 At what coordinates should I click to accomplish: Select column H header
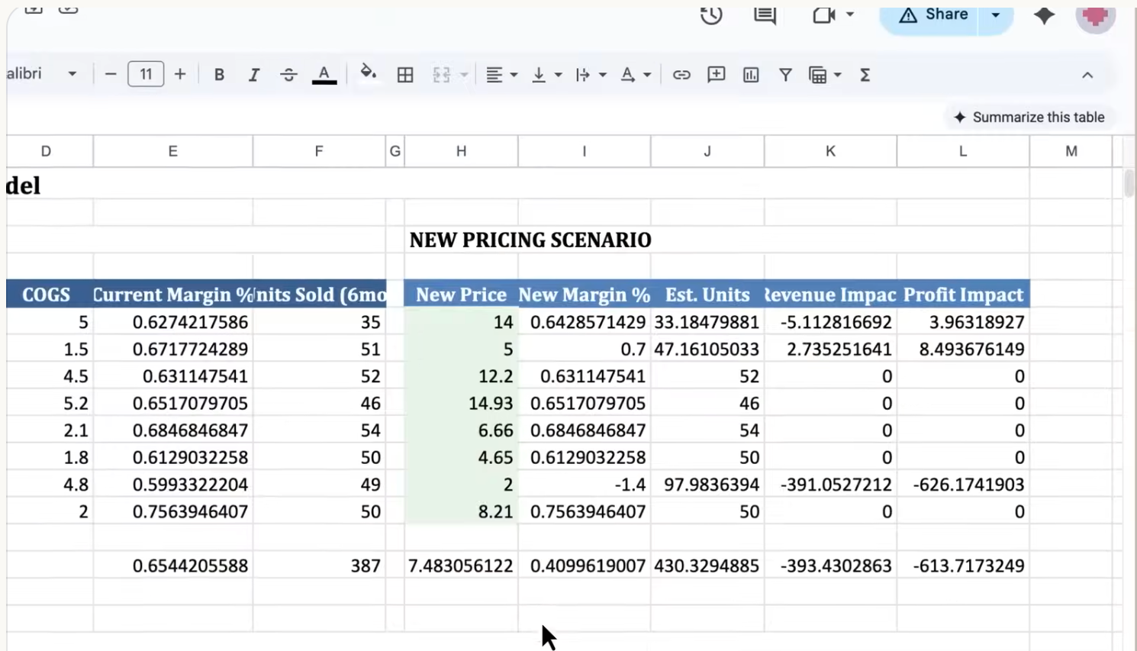point(461,151)
